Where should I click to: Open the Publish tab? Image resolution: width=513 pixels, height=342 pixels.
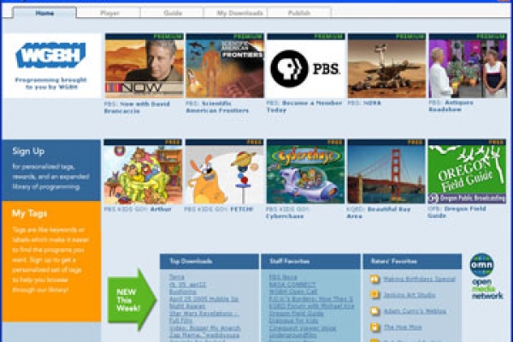point(299,13)
